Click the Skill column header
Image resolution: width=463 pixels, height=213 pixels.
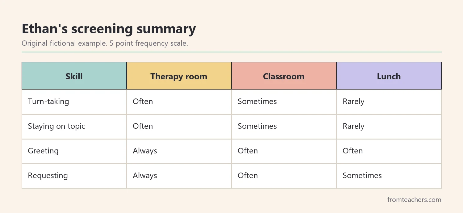point(74,76)
